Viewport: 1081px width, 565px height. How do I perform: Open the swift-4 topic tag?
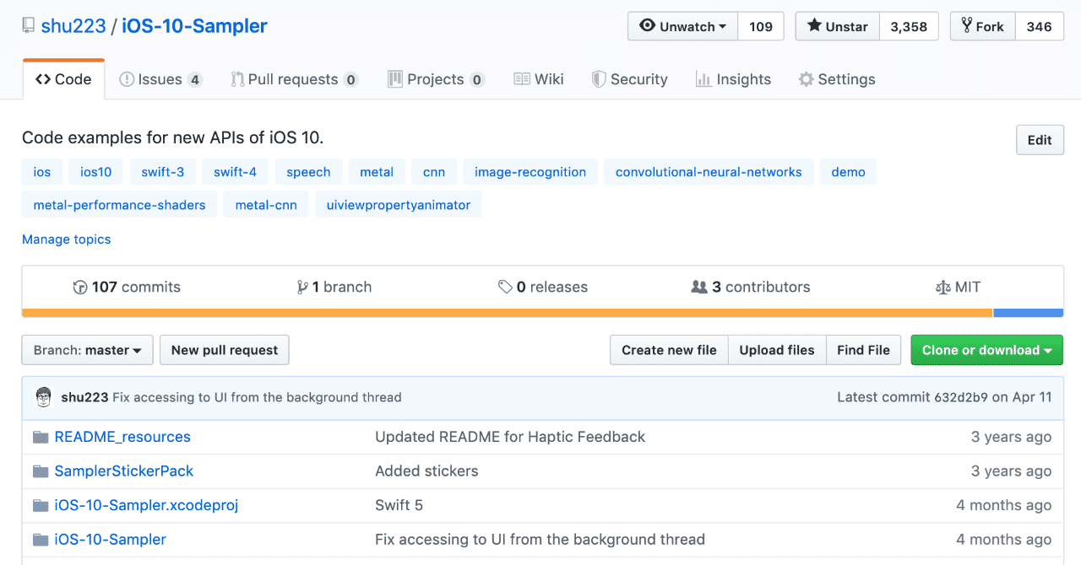235,172
